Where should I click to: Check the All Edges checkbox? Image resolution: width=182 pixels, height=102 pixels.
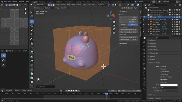click(161, 74)
